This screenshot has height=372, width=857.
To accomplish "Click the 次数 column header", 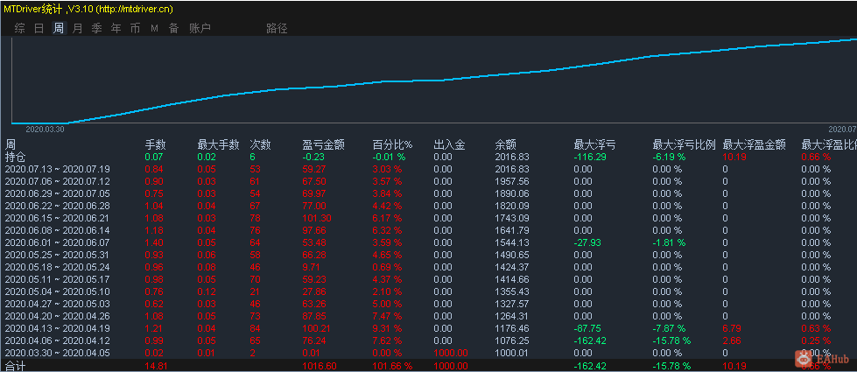I will click(260, 144).
